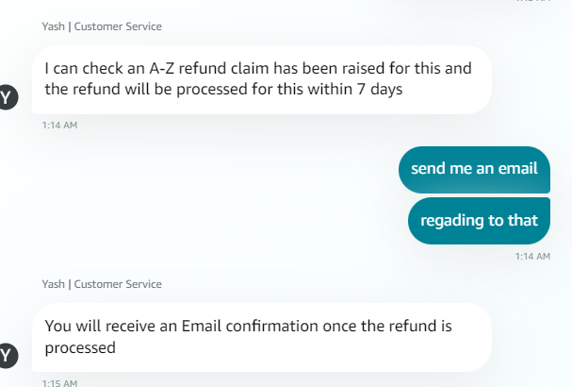Screen dimensions: 572x387
Task: Click the 1:14 AM timestamp below "regading to that"
Action: click(x=532, y=257)
